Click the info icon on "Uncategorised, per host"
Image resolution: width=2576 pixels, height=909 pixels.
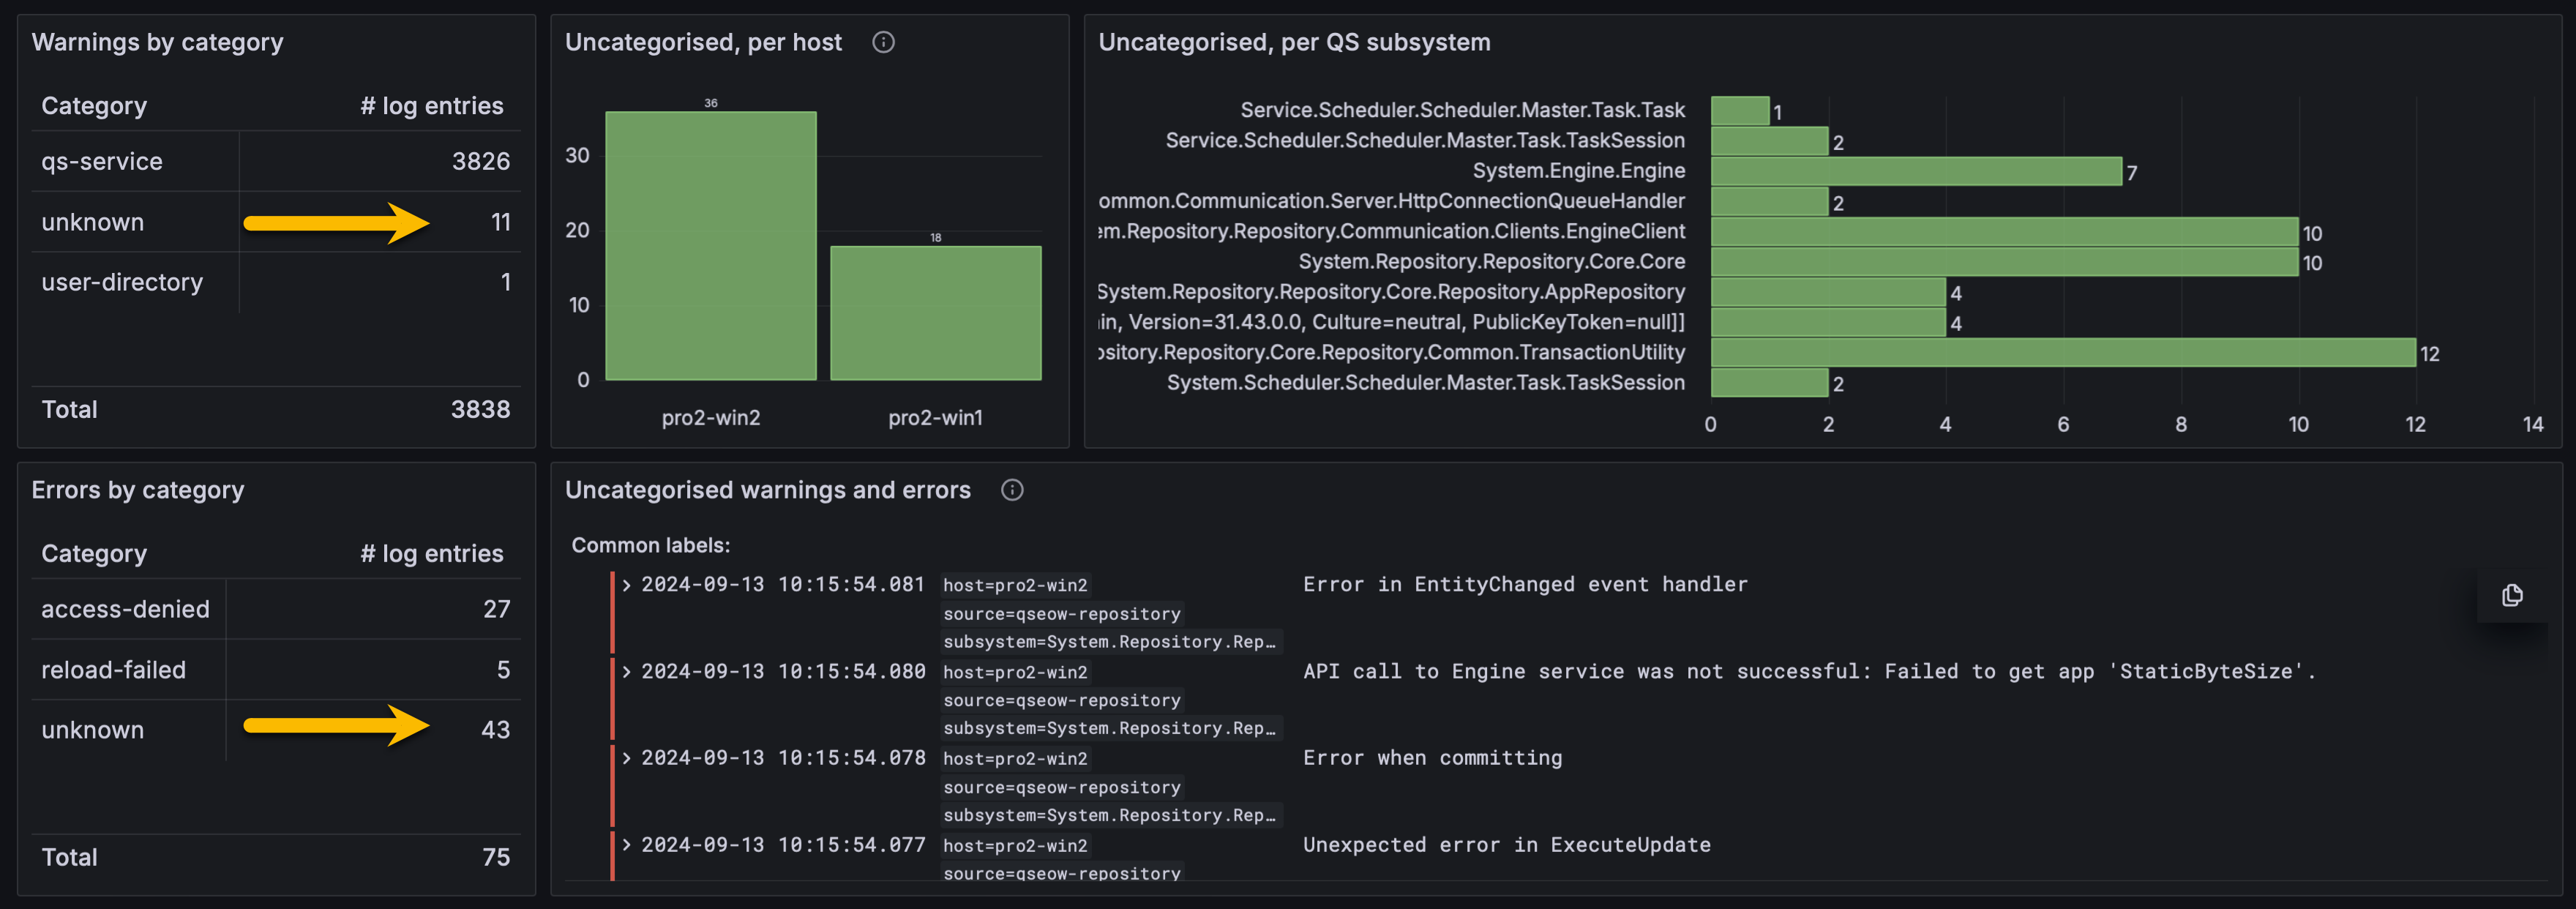click(884, 42)
